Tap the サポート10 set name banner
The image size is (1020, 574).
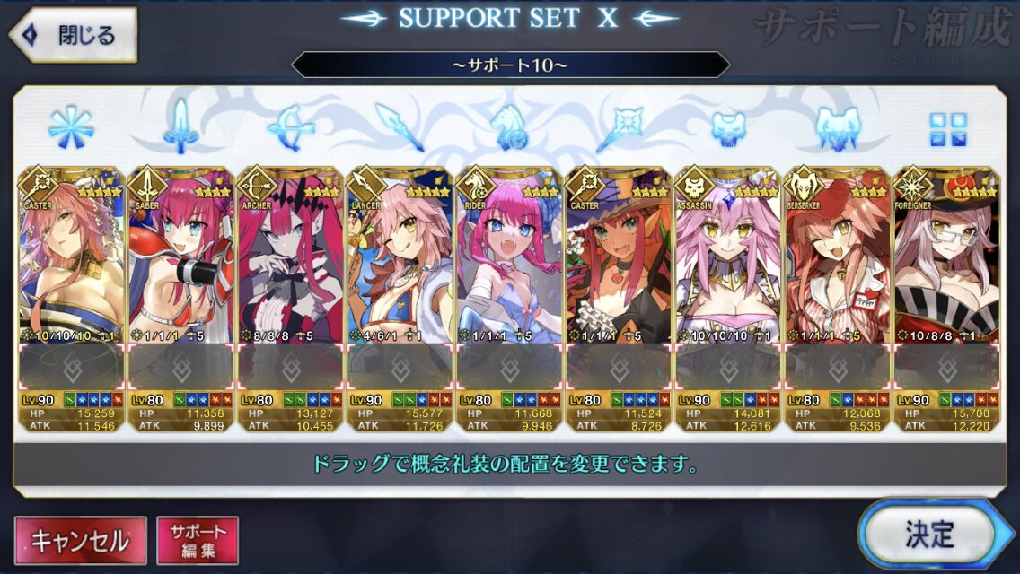pos(510,65)
